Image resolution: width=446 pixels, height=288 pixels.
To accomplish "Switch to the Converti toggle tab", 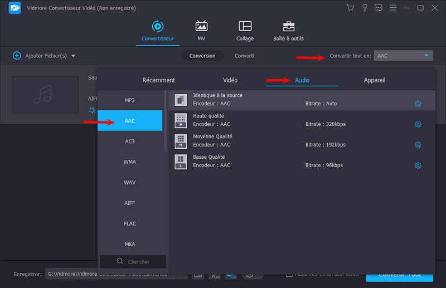I will click(244, 56).
